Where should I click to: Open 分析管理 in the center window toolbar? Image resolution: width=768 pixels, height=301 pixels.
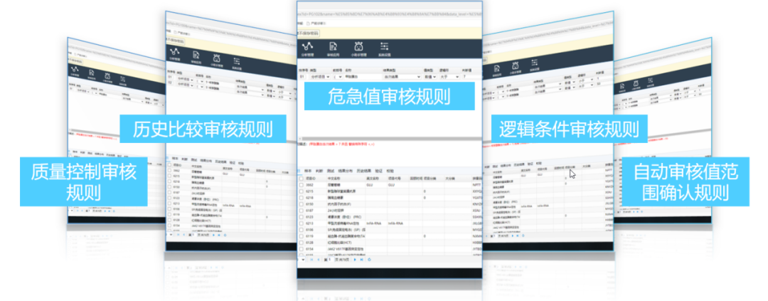(308, 49)
